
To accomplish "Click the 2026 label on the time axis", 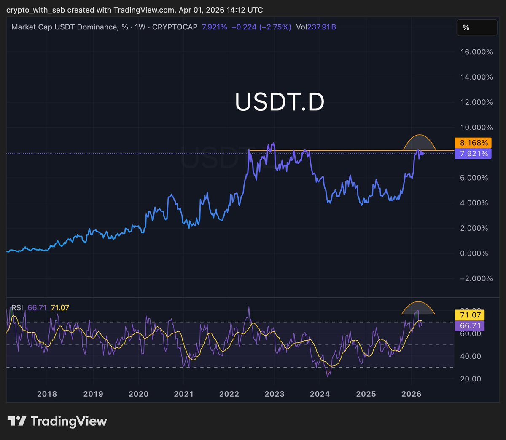I will coord(412,394).
